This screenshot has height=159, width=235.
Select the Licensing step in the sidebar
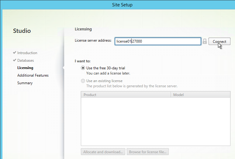(25, 68)
